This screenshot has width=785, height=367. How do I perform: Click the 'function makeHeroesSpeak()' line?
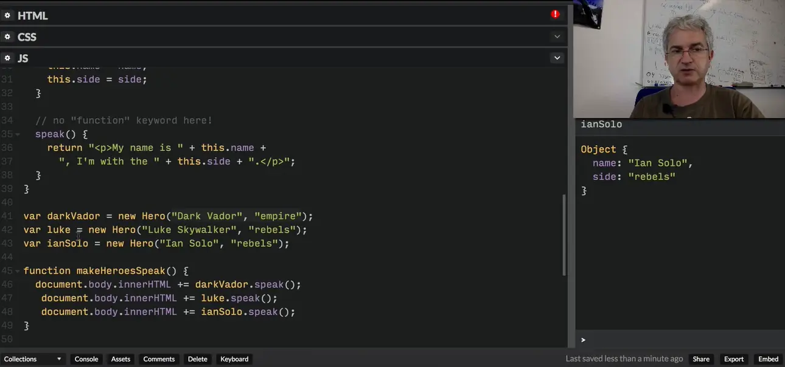106,271
